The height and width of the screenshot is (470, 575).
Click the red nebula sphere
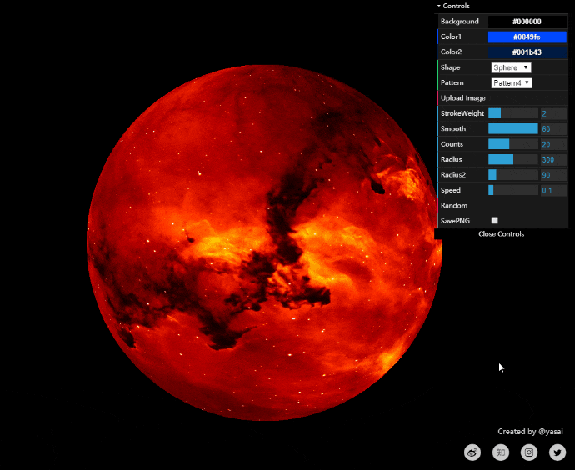264,242
